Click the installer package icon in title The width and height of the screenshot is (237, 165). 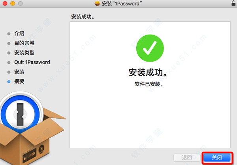pos(97,4)
